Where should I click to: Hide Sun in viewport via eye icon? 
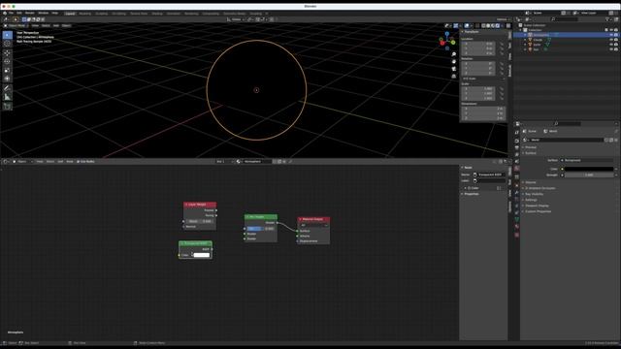[611, 49]
